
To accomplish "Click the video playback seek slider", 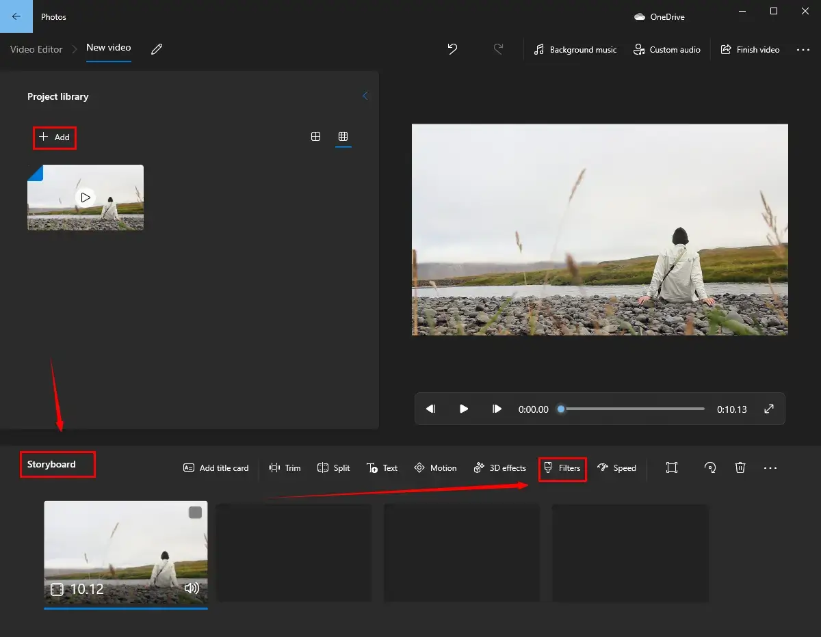I will point(633,409).
